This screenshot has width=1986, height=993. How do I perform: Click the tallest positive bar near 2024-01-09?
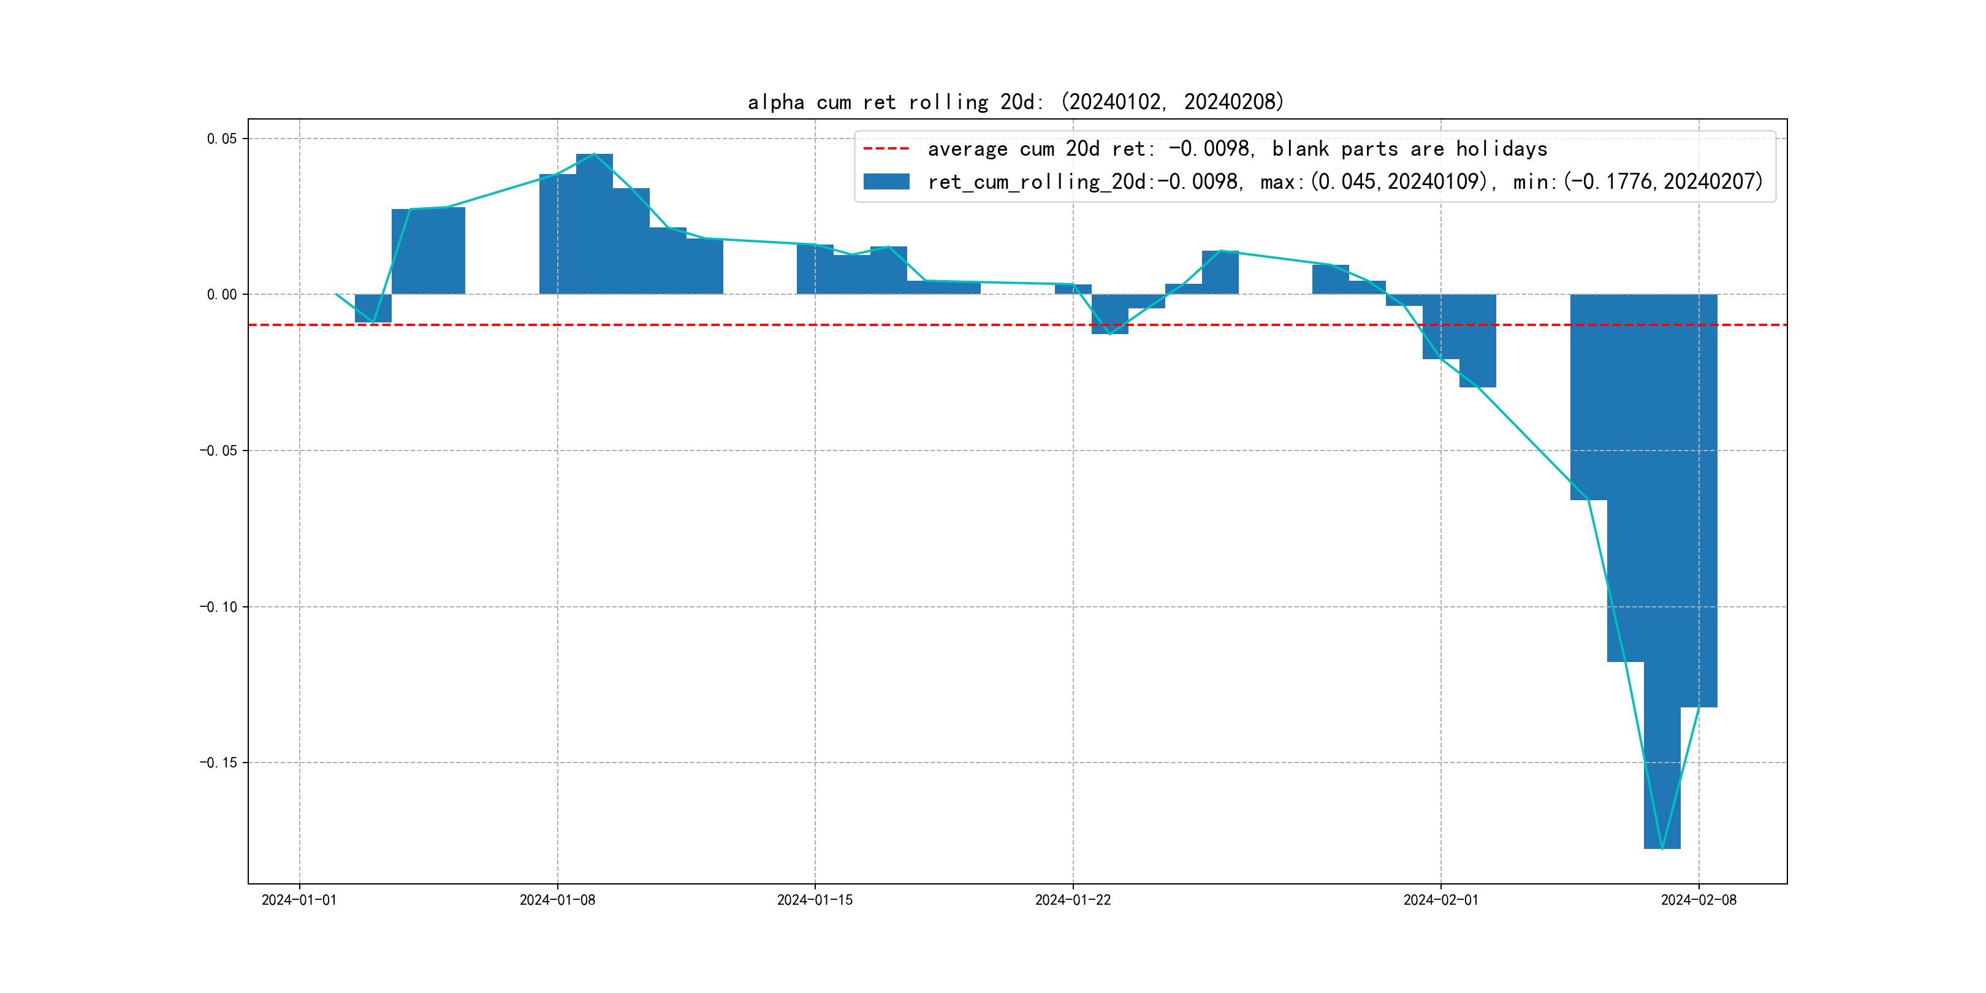[595, 224]
